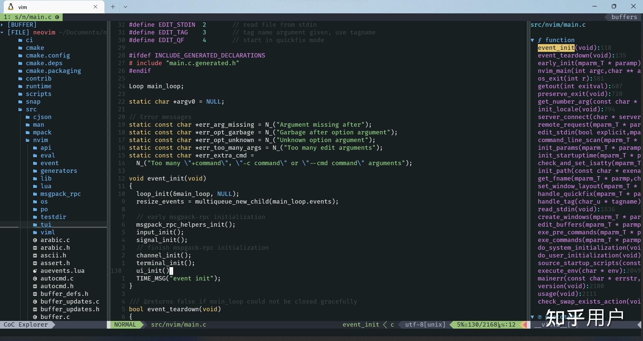Click the plus button to open a new tab
643x341 pixels.
click(113, 7)
